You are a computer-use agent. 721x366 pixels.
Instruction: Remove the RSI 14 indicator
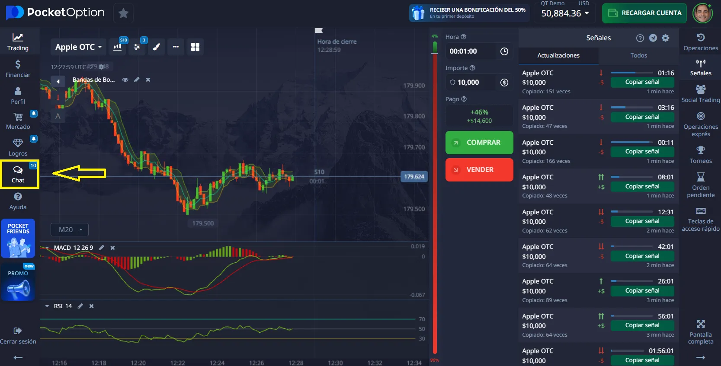(x=91, y=306)
